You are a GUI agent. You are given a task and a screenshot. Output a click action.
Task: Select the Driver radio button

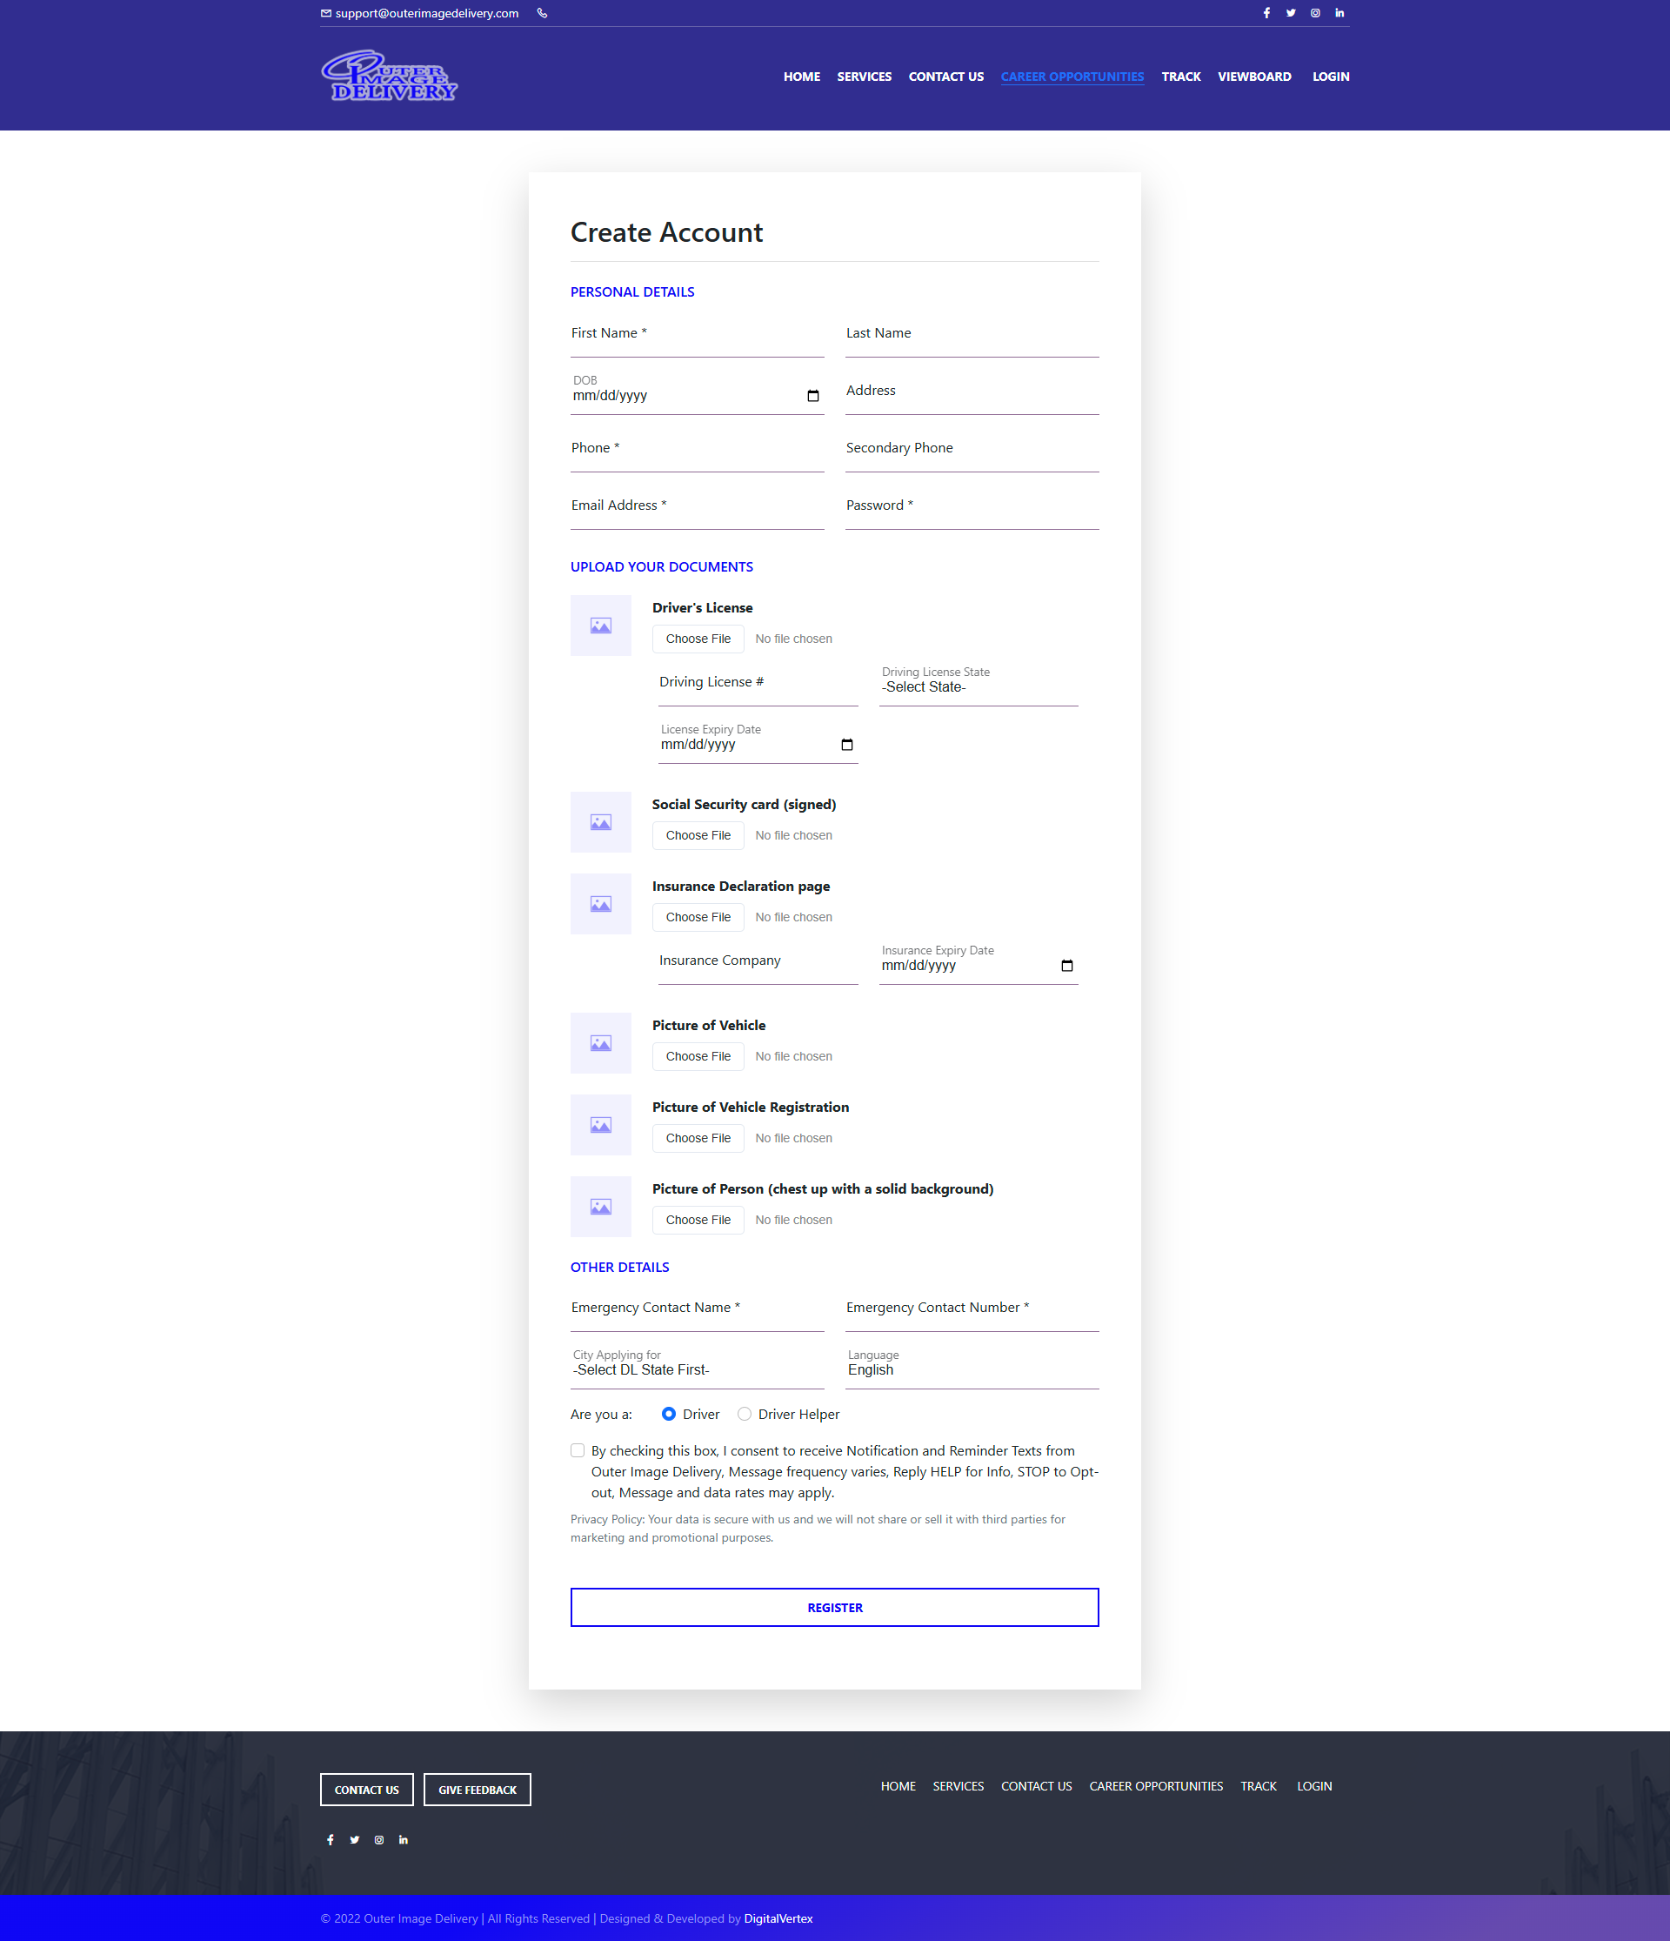coord(668,1415)
